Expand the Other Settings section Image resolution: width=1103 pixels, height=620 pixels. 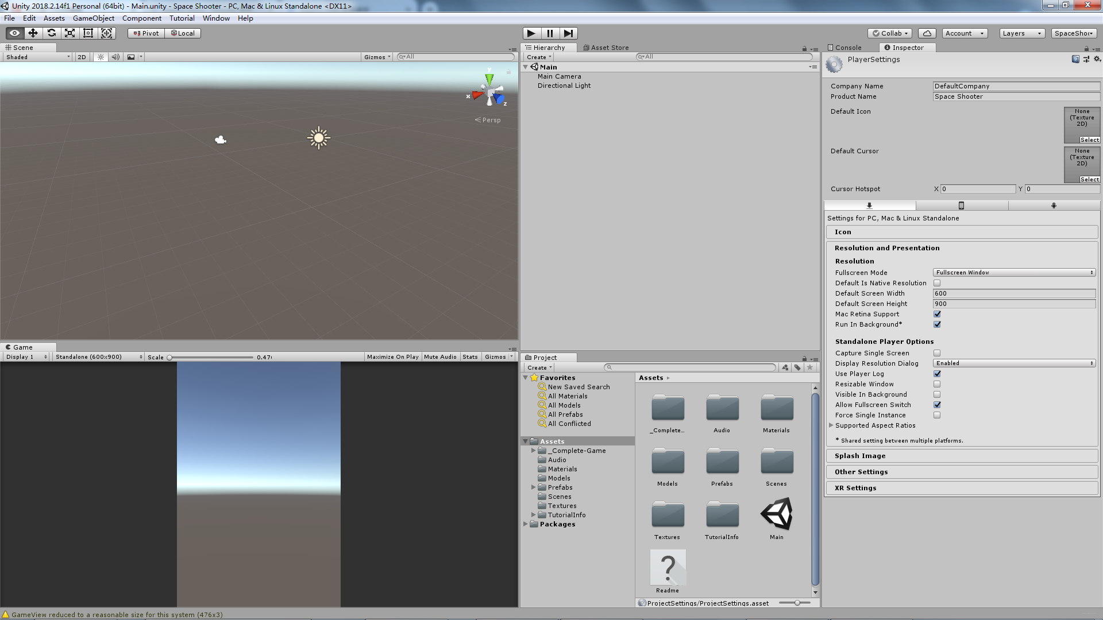pos(962,472)
